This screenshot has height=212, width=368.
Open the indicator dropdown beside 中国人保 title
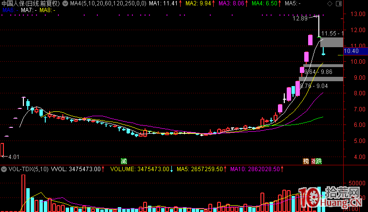point(65,3)
